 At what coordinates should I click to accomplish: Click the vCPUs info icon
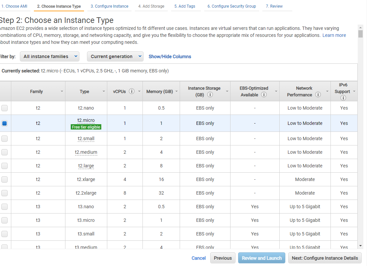(132, 91)
